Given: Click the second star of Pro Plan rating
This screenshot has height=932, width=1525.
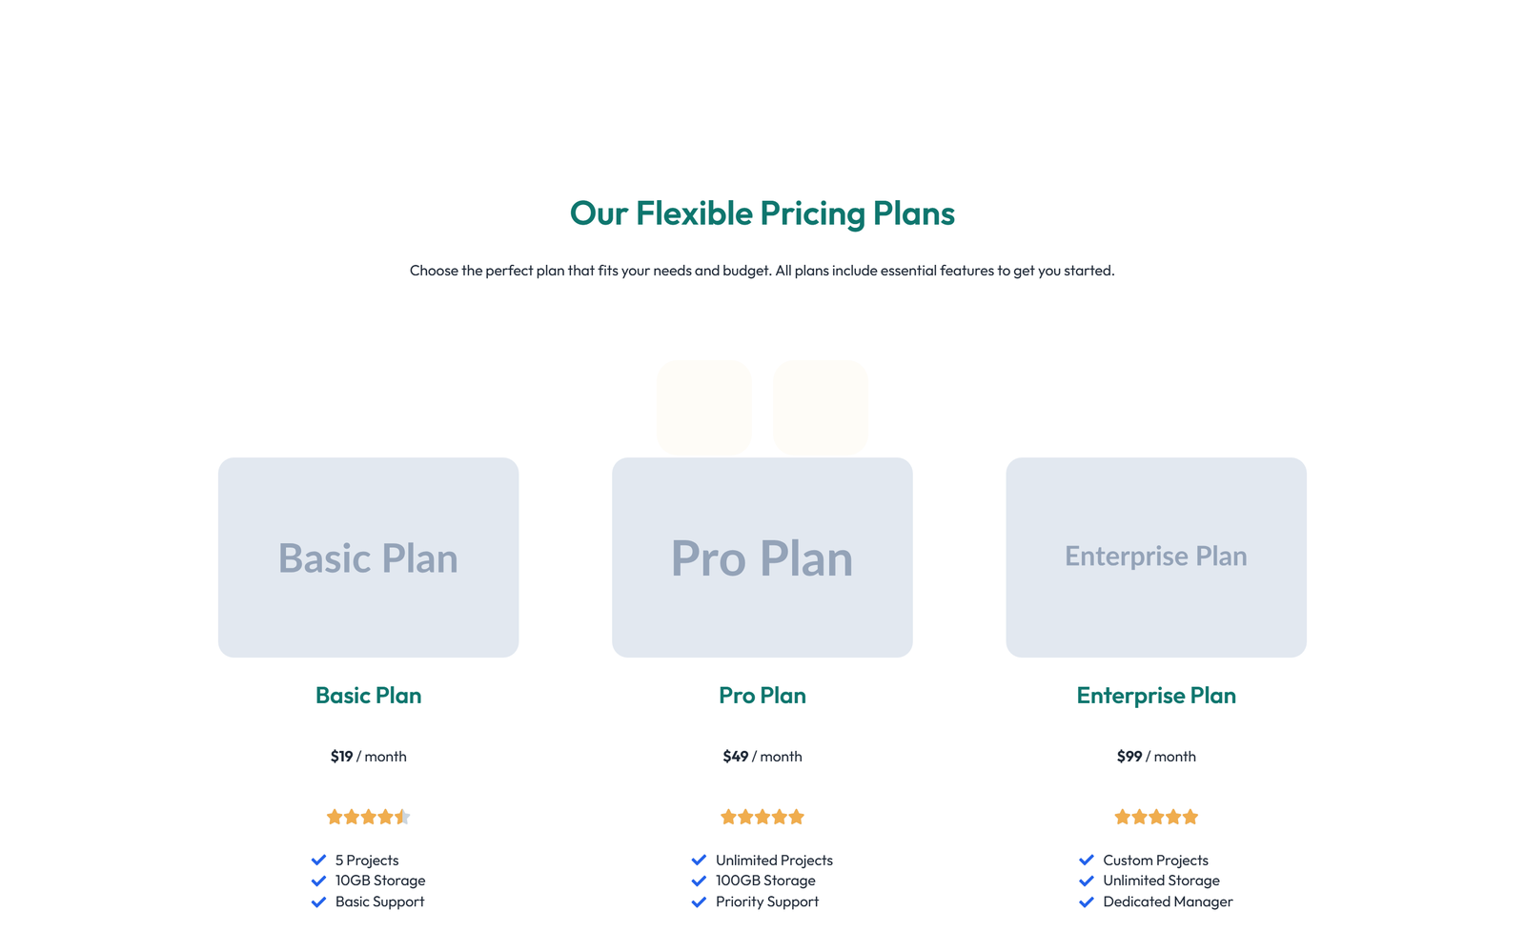Looking at the screenshot, I should [745, 817].
